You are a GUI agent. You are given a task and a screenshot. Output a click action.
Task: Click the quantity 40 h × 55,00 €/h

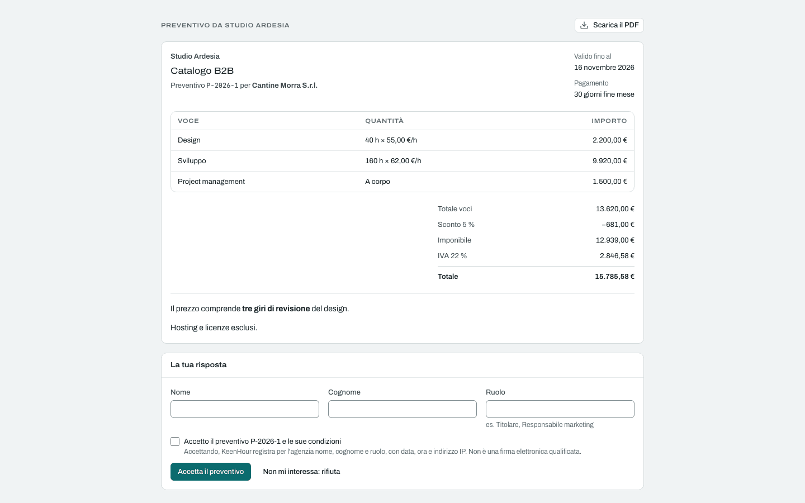point(391,140)
